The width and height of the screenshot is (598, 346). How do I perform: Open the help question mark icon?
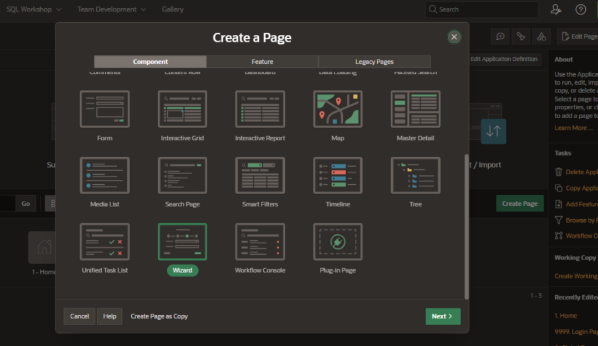tap(580, 9)
